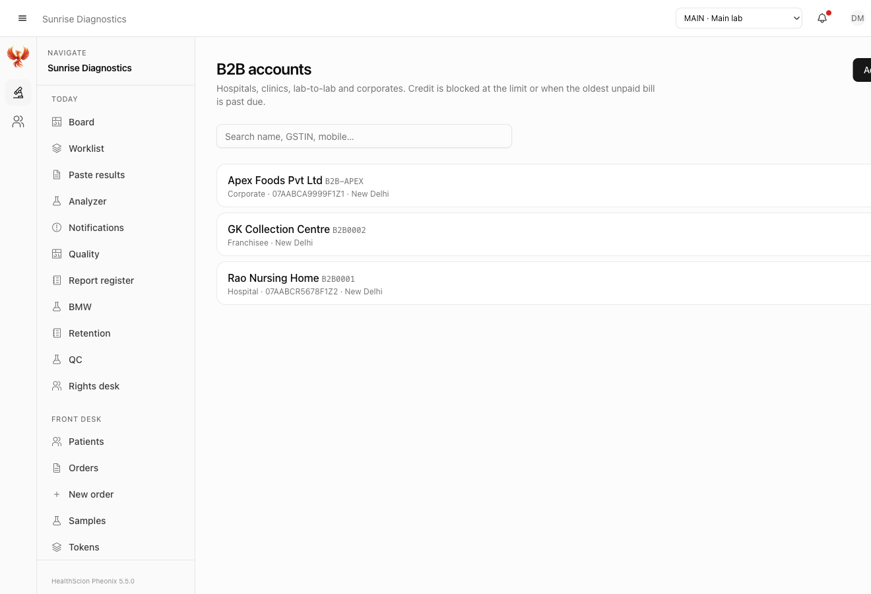The width and height of the screenshot is (871, 594).
Task: Click the Notifications alert circle icon
Action: coord(57,228)
